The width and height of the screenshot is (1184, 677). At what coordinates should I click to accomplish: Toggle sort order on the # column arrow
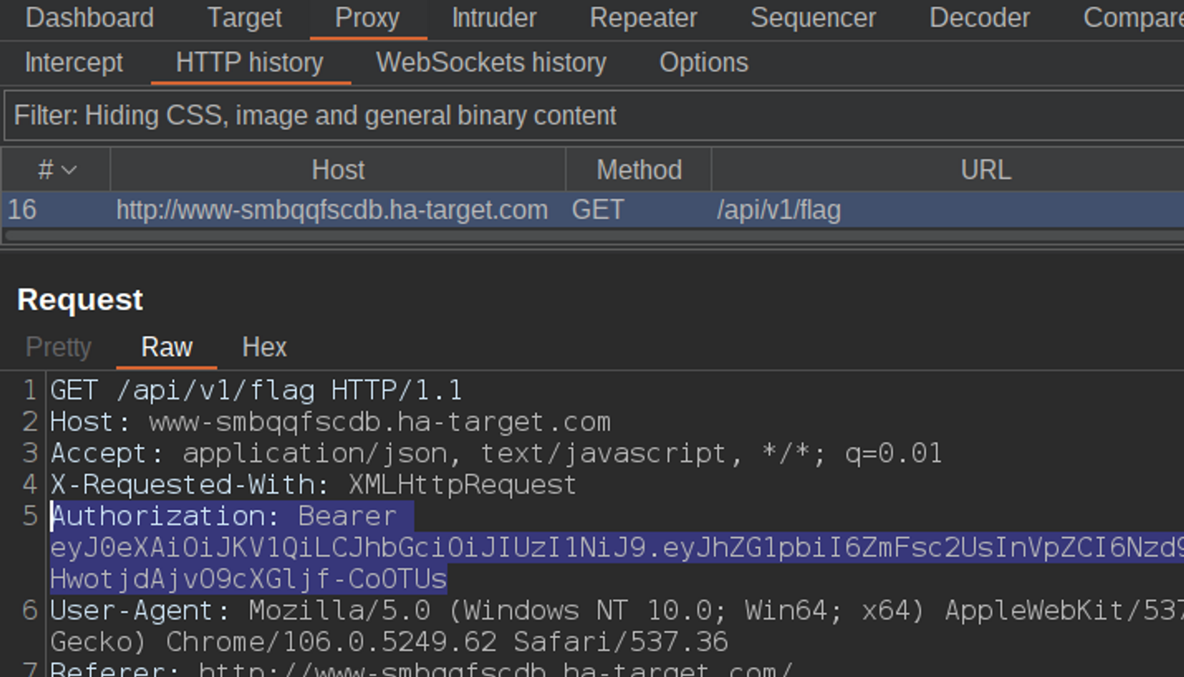(68, 170)
